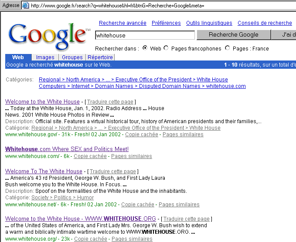The height and width of the screenshot is (242, 296).
Task: Click the www.whitehouse.net/ green URL text
Action: coord(31,205)
